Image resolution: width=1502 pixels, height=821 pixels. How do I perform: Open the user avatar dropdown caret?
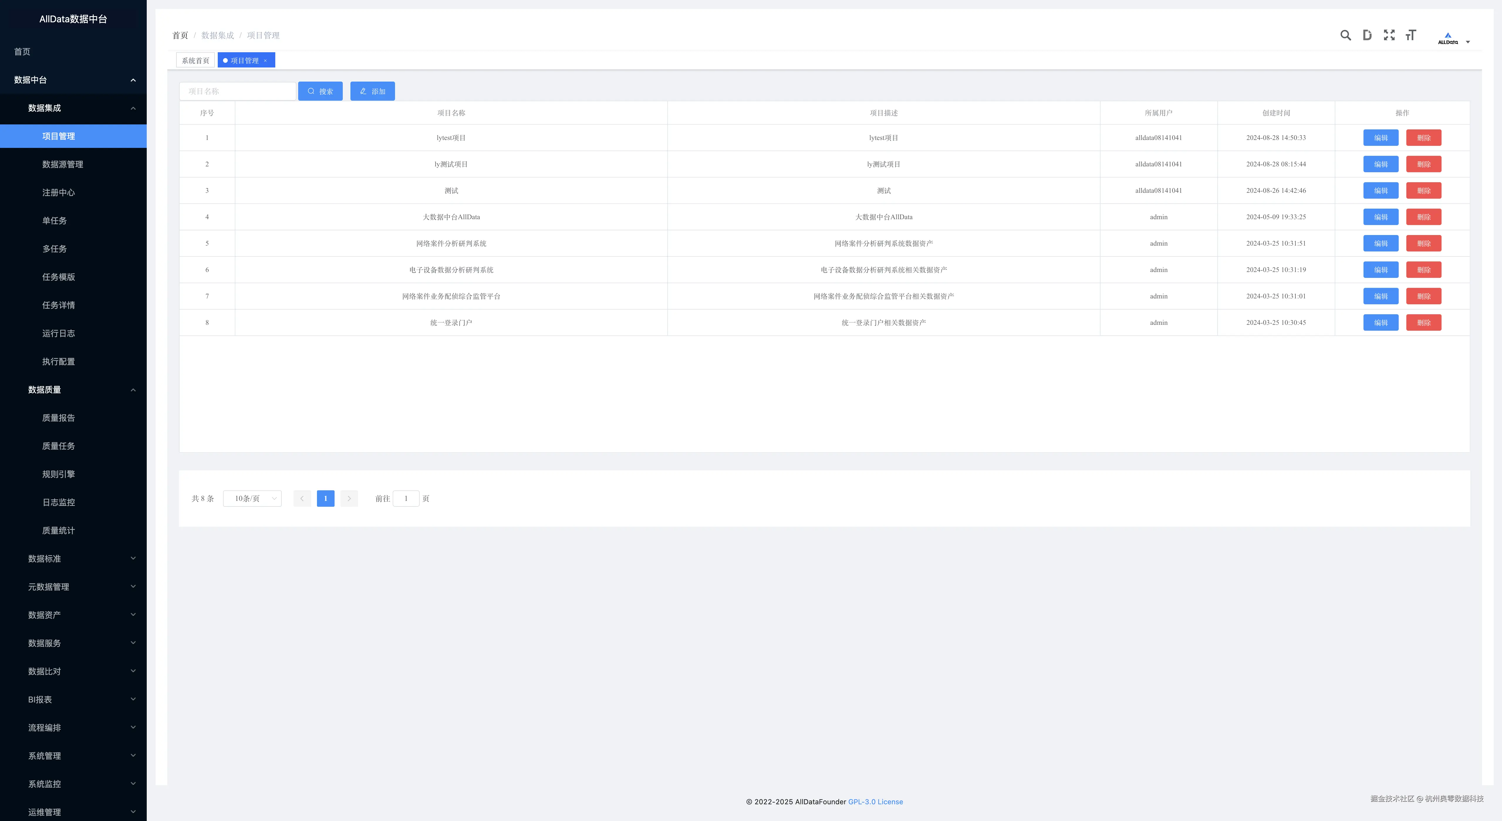point(1468,42)
